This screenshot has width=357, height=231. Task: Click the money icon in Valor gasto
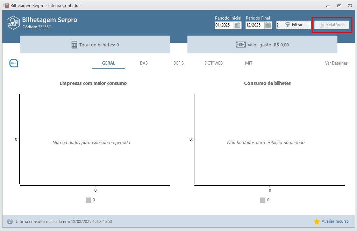click(241, 45)
